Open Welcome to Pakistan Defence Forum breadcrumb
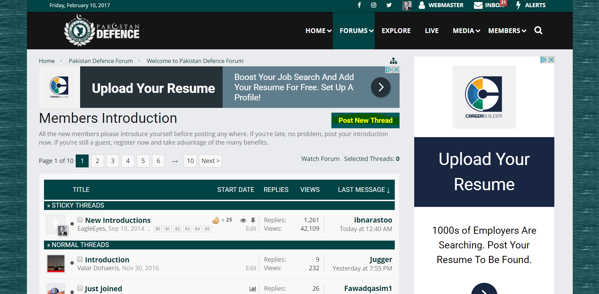The height and width of the screenshot is (294, 599). pos(195,61)
